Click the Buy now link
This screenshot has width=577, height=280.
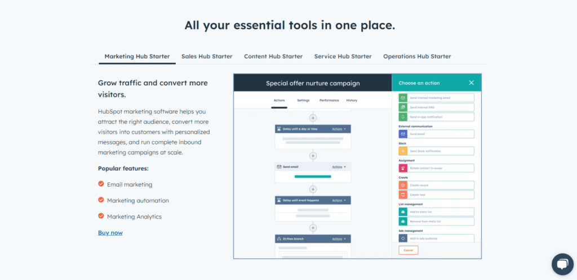pos(110,233)
